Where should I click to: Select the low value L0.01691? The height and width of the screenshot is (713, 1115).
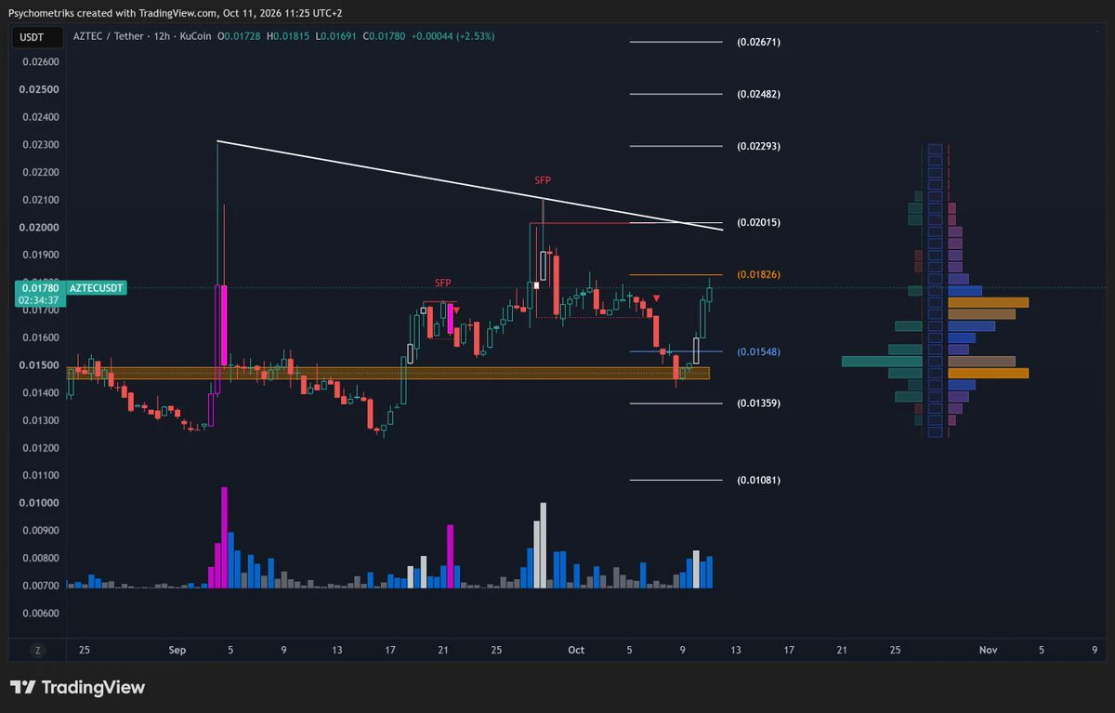pyautogui.click(x=335, y=36)
